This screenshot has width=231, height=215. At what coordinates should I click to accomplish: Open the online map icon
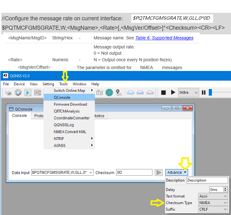pyautogui.click(x=100, y=92)
